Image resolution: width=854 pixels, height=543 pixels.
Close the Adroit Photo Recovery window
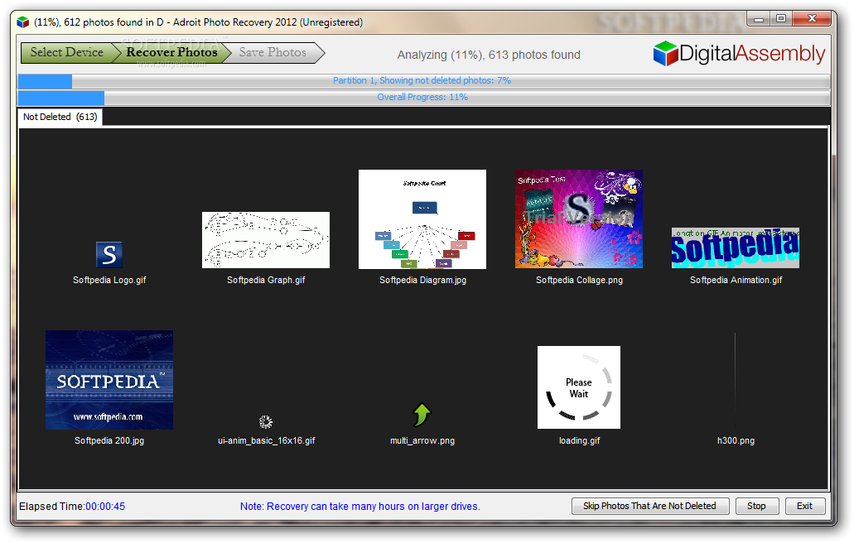tap(812, 19)
